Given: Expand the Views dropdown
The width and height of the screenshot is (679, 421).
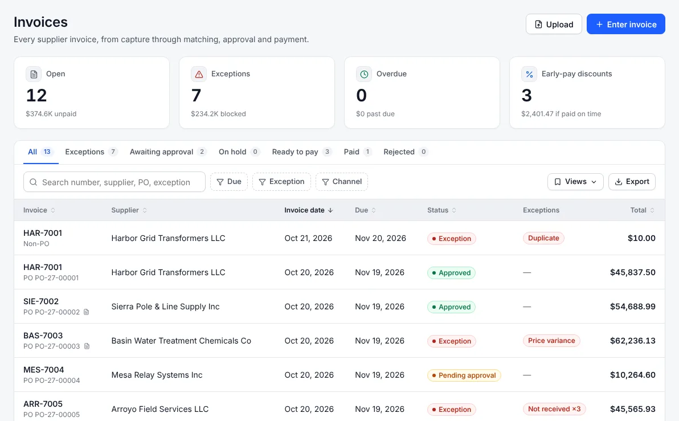Looking at the screenshot, I should point(575,182).
